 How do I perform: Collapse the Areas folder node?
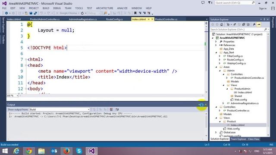(216, 67)
